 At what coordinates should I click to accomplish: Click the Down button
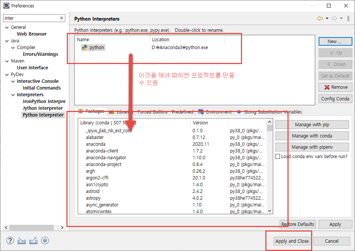pyautogui.click(x=335, y=64)
